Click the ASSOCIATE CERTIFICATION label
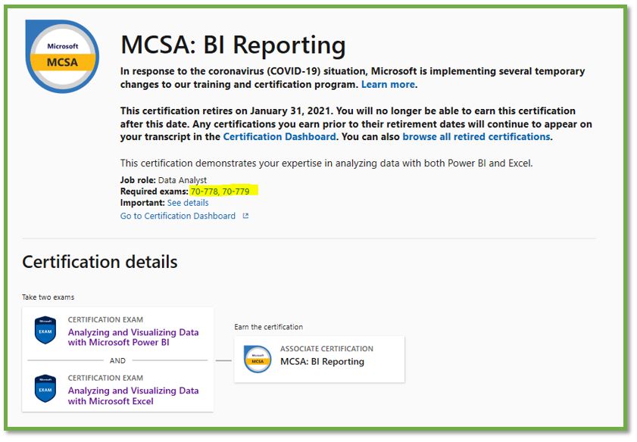This screenshot has height=442, width=637. point(326,349)
